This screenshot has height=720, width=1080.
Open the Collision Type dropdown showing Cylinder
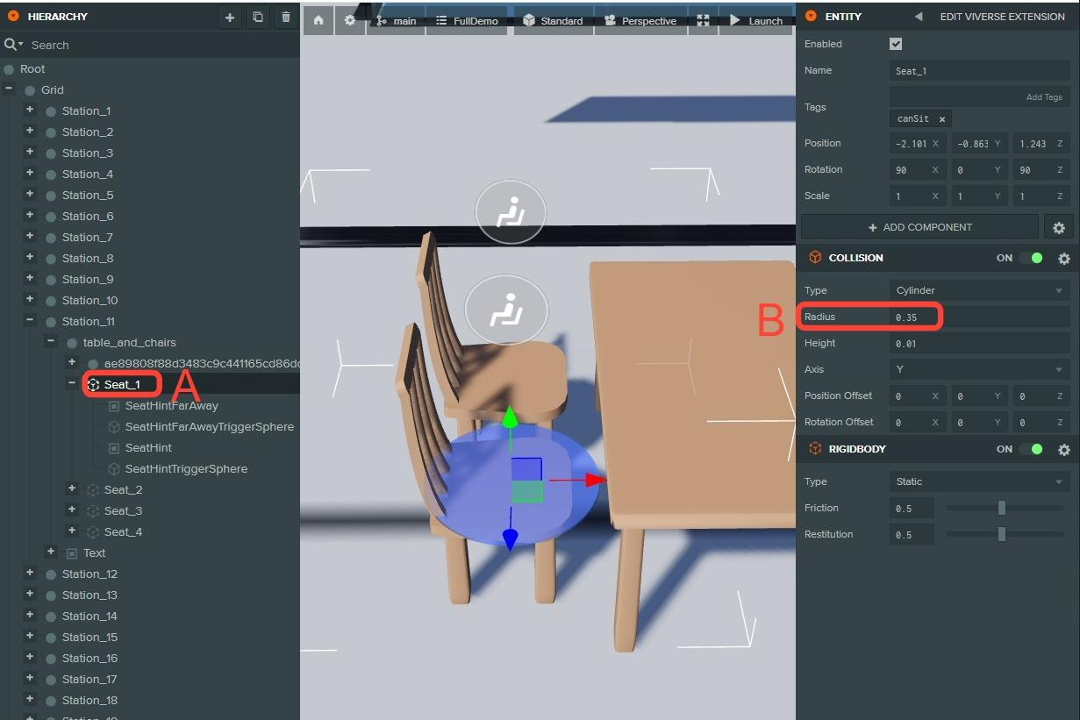pos(979,290)
